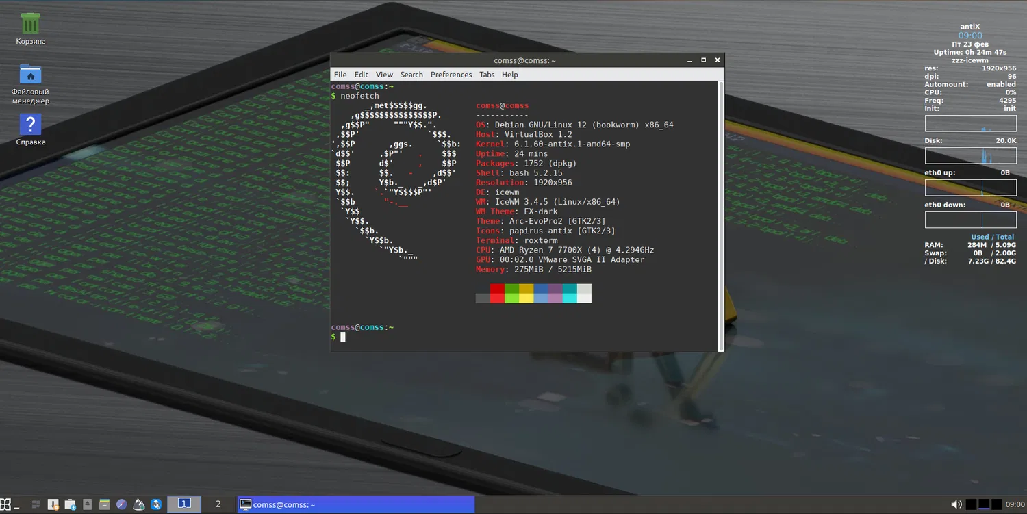Click the "Host: VirtualBox 1.2" line
This screenshot has height=514, width=1027.
pyautogui.click(x=524, y=135)
